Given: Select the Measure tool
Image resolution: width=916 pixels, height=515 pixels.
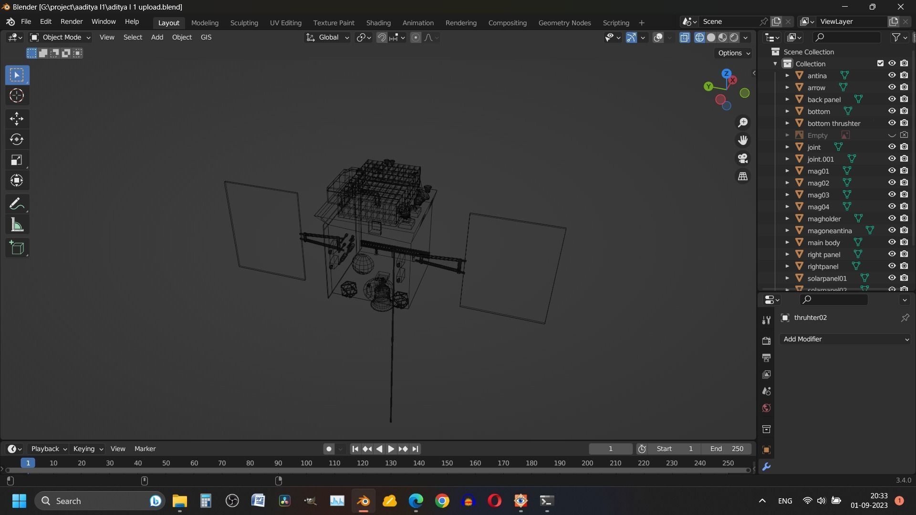Looking at the screenshot, I should (x=17, y=225).
